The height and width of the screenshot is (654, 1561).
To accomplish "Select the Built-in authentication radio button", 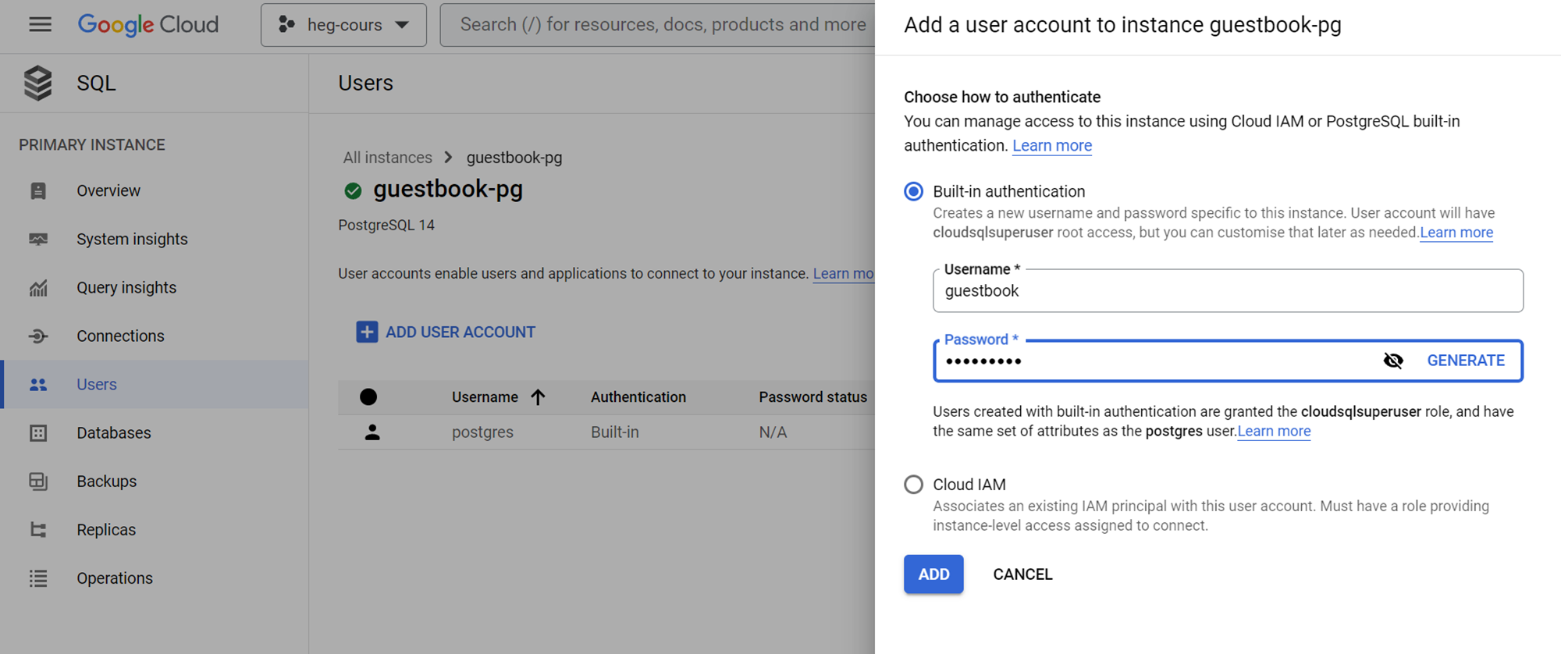I will 913,192.
